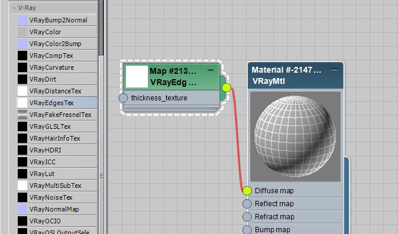Click the Reflect map slot label
This screenshot has width=398, height=234.
point(274,204)
